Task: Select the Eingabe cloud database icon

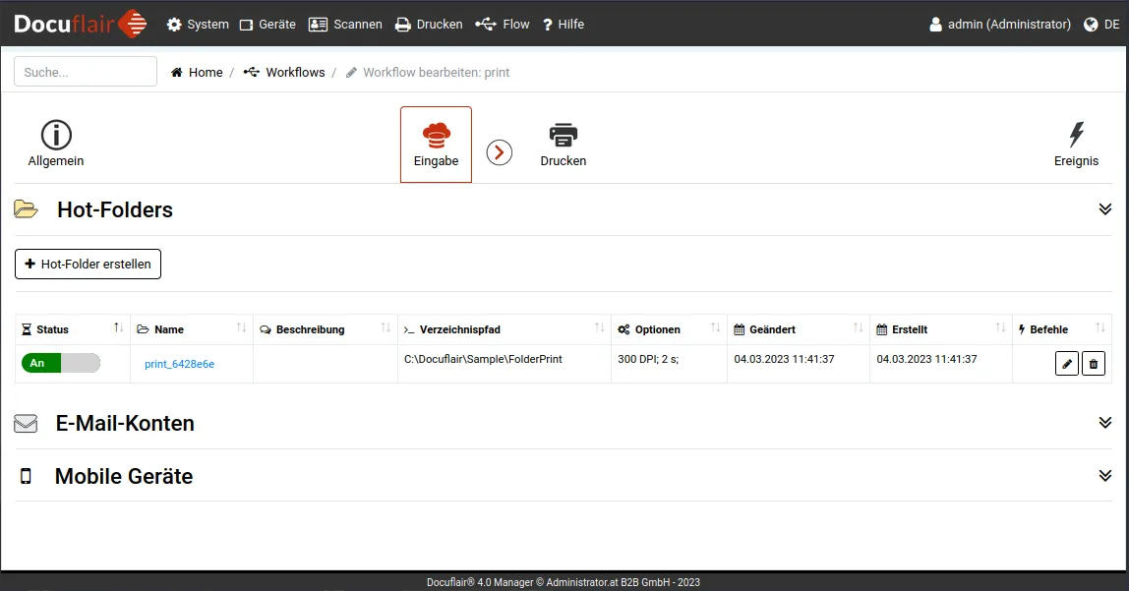Action: pos(436,135)
